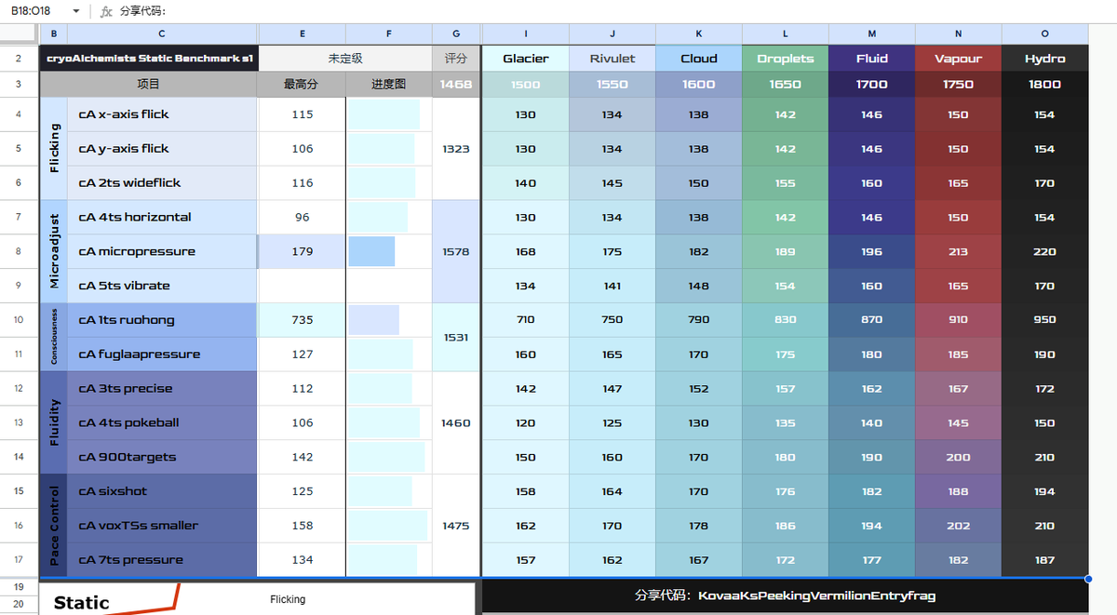Select column G header
The height and width of the screenshot is (615, 1117).
click(x=456, y=33)
